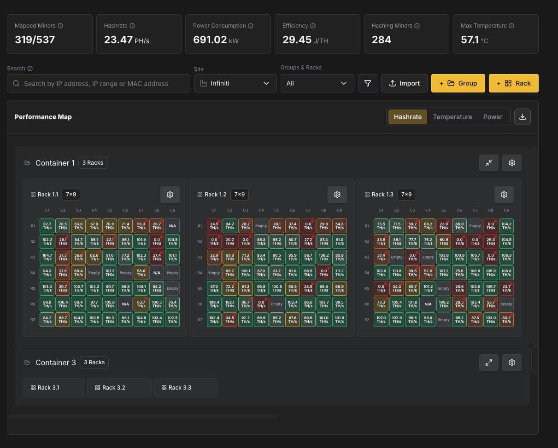The height and width of the screenshot is (448, 558).
Task: Open Container 1 settings gear
Action: pyautogui.click(x=511, y=163)
